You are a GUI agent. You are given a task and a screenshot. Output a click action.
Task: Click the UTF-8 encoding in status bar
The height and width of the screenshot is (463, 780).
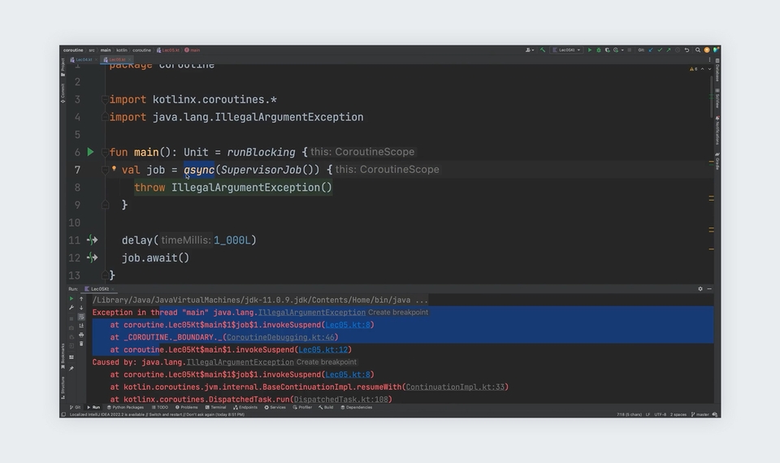click(660, 414)
